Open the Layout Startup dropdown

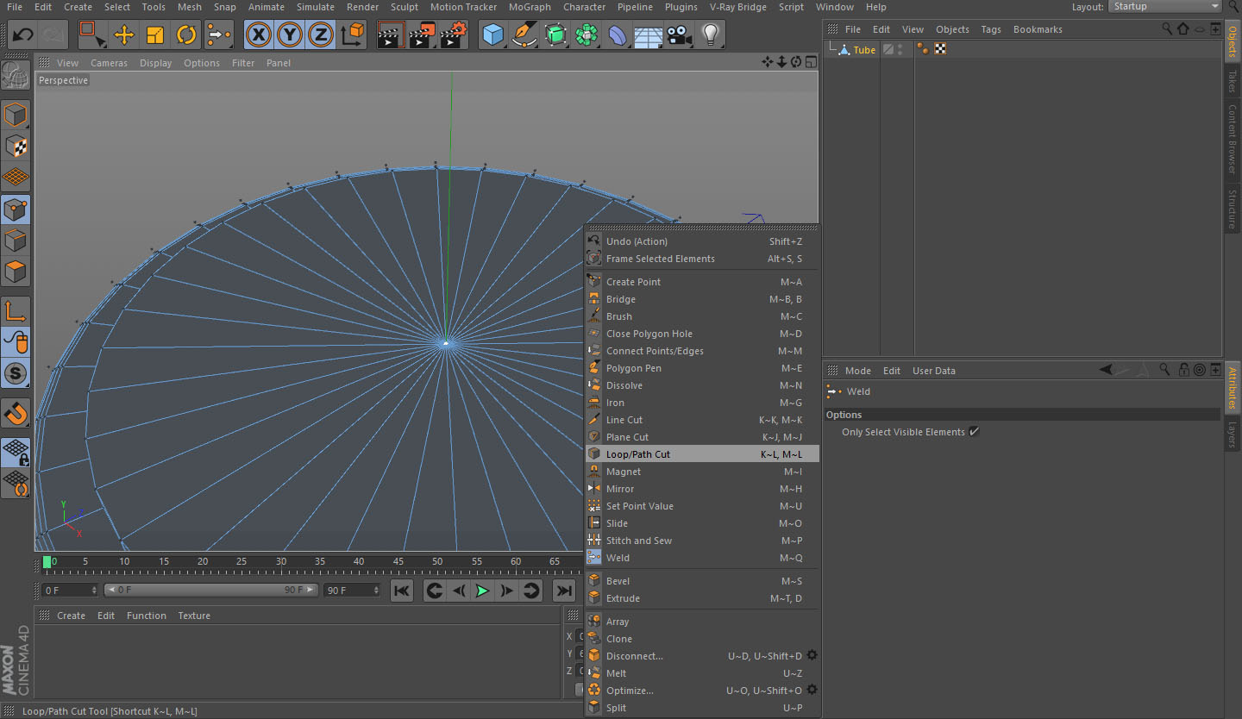pyautogui.click(x=1166, y=7)
